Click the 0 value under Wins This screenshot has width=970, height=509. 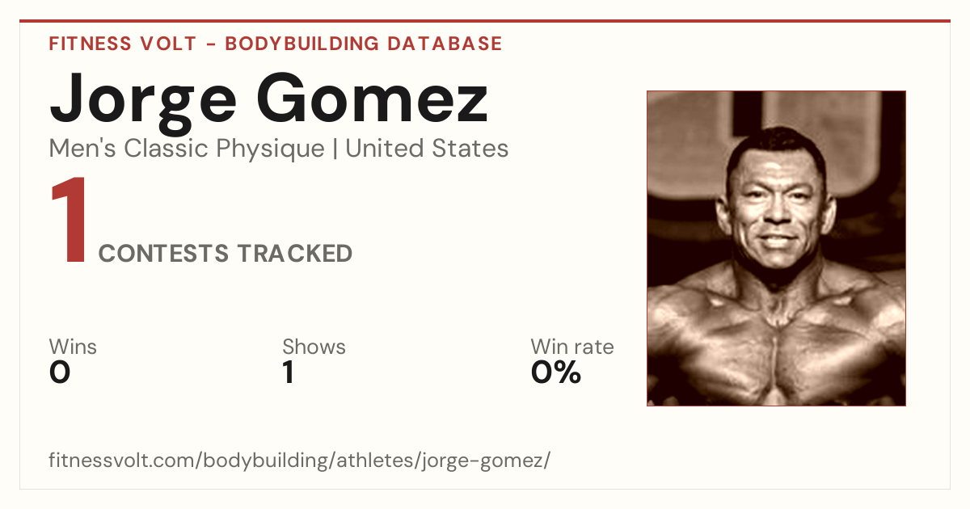click(x=60, y=372)
